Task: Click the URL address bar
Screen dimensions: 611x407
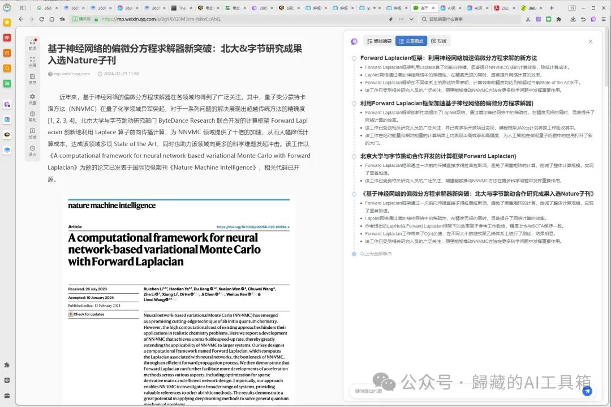Action: click(x=228, y=19)
